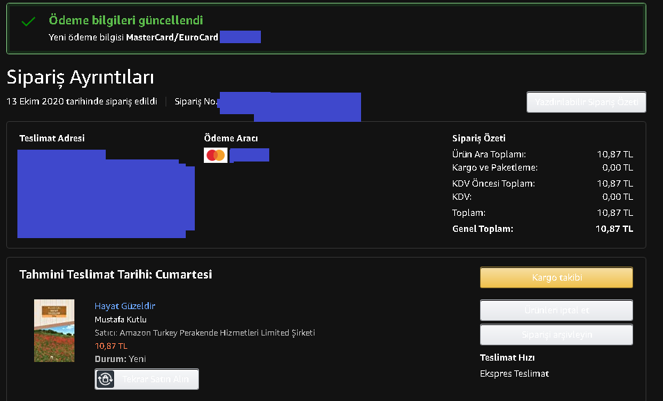Image resolution: width=663 pixels, height=401 pixels.
Task: Open the Yazdırılabilir Sipariş Özeti button
Action: pyautogui.click(x=586, y=102)
